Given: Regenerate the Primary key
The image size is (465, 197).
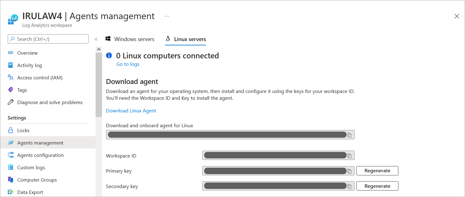Looking at the screenshot, I should 377,171.
